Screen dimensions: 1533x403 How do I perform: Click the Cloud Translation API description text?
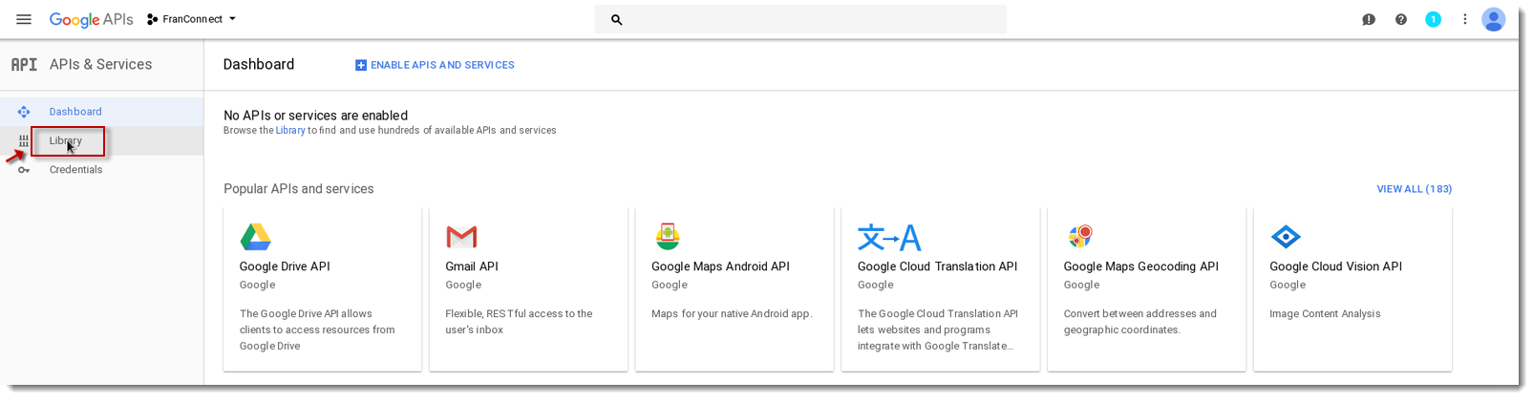tap(938, 329)
